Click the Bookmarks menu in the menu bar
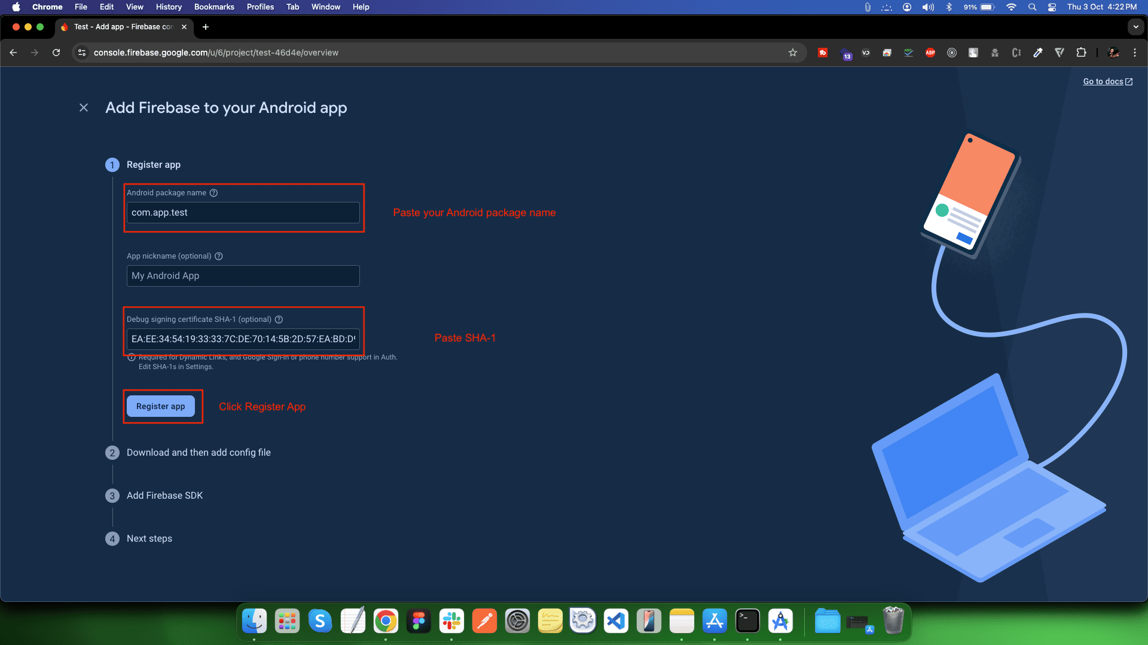This screenshot has width=1148, height=645. [214, 7]
